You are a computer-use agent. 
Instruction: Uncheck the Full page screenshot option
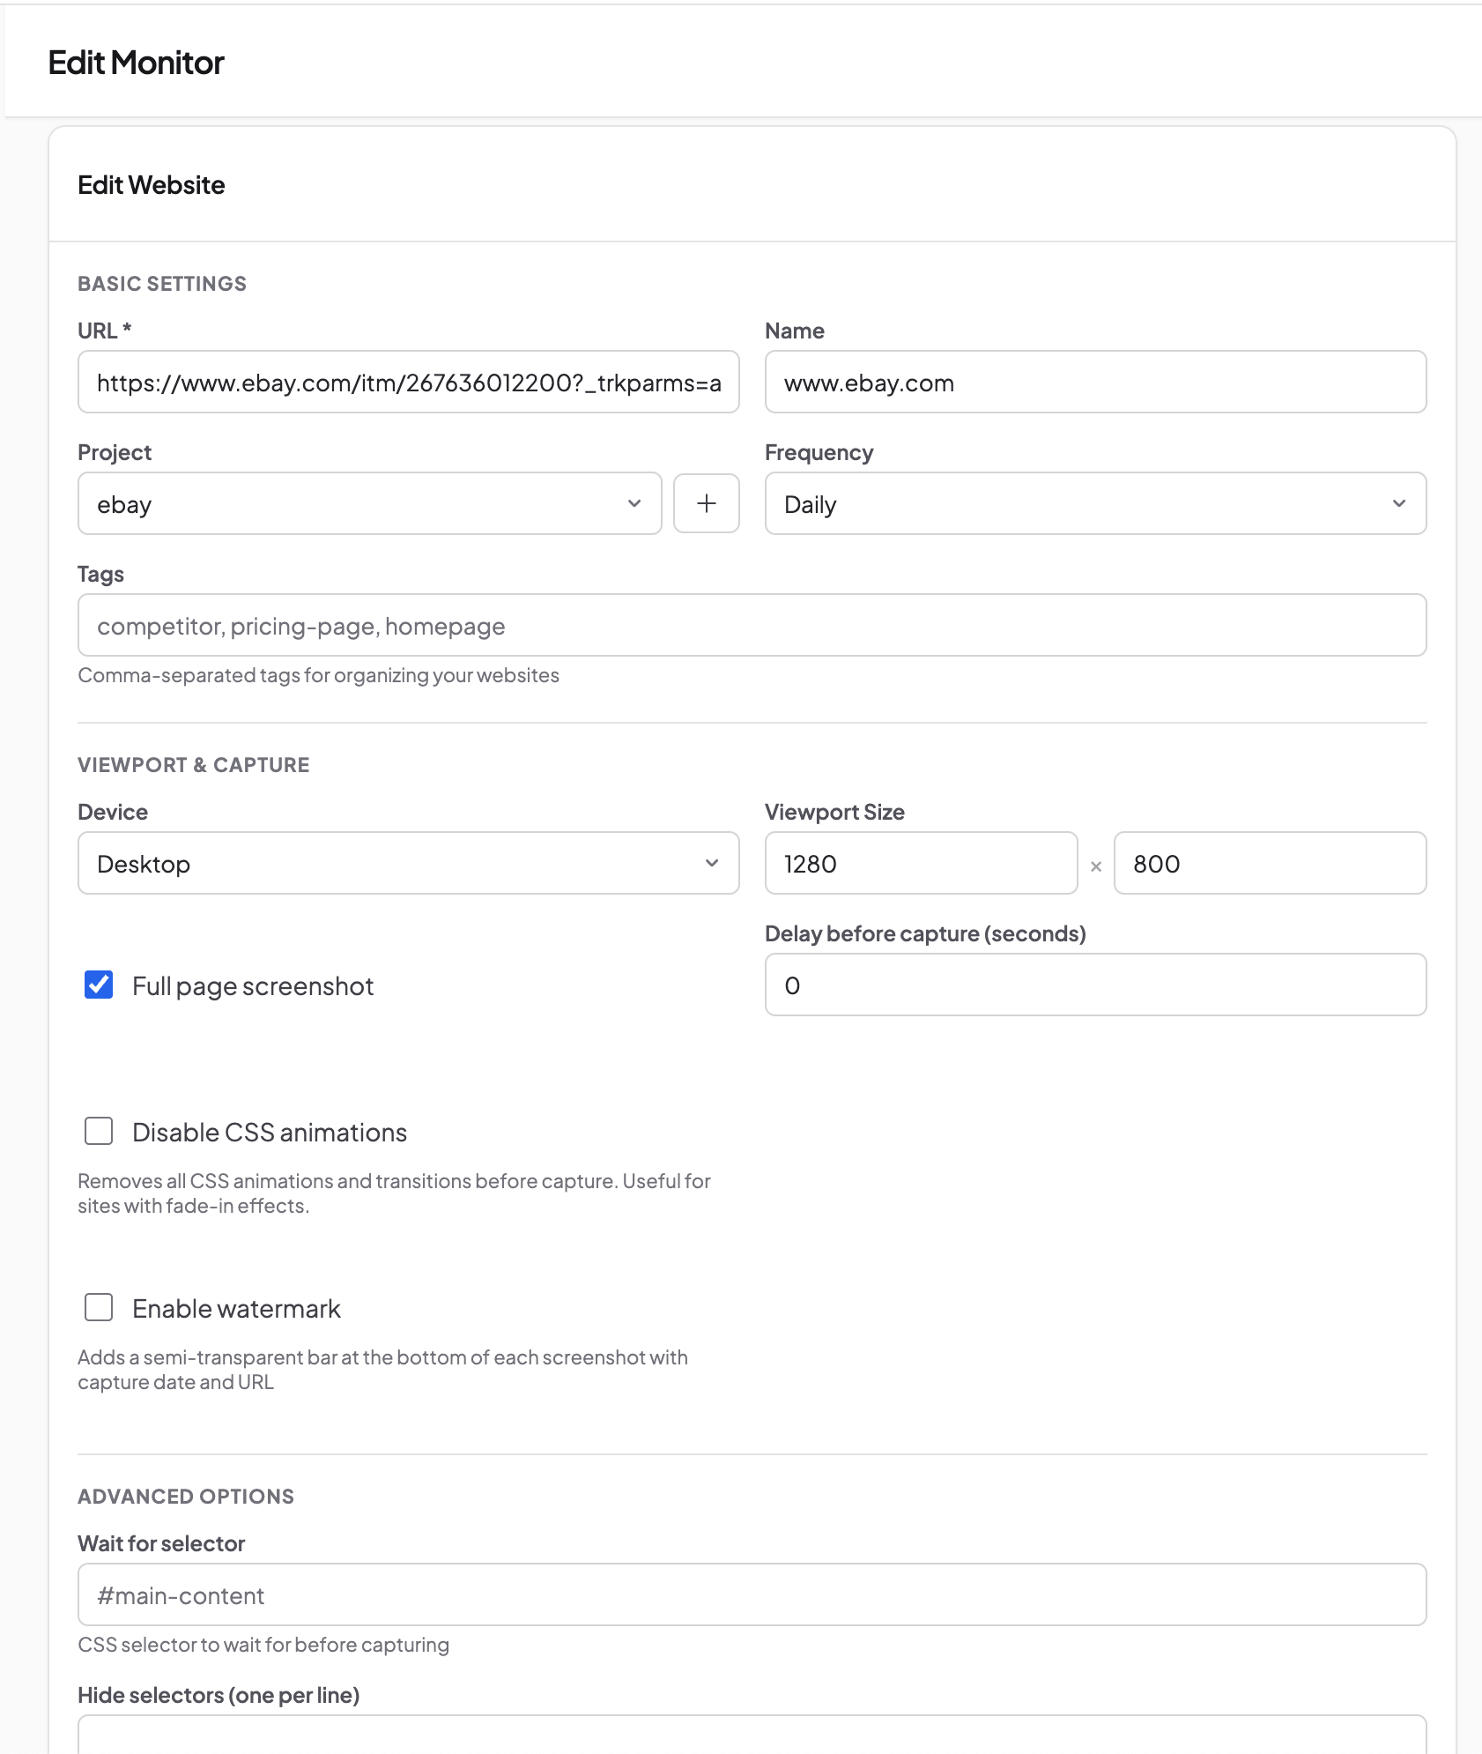tap(98, 985)
